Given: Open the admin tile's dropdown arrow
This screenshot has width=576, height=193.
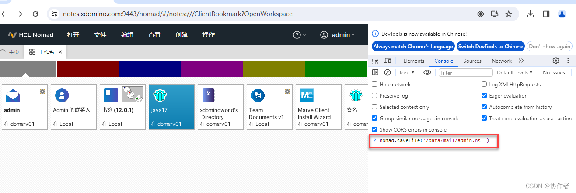Looking at the screenshot, I should (x=42, y=91).
